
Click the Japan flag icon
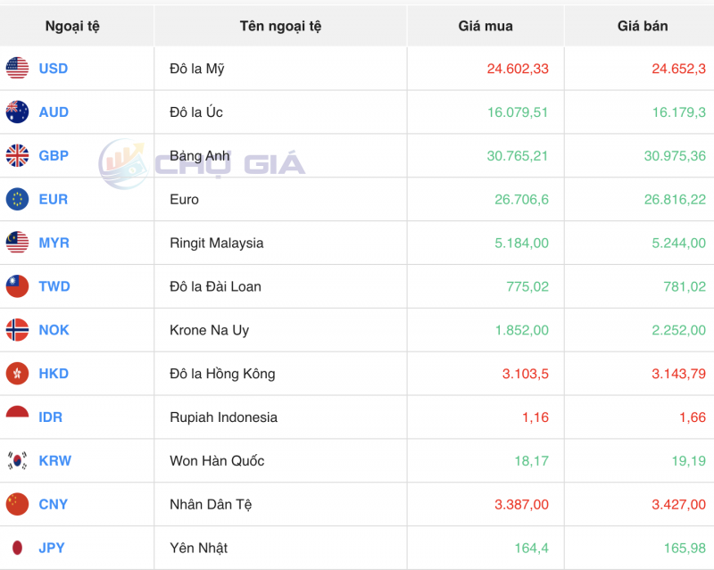[x=17, y=548]
